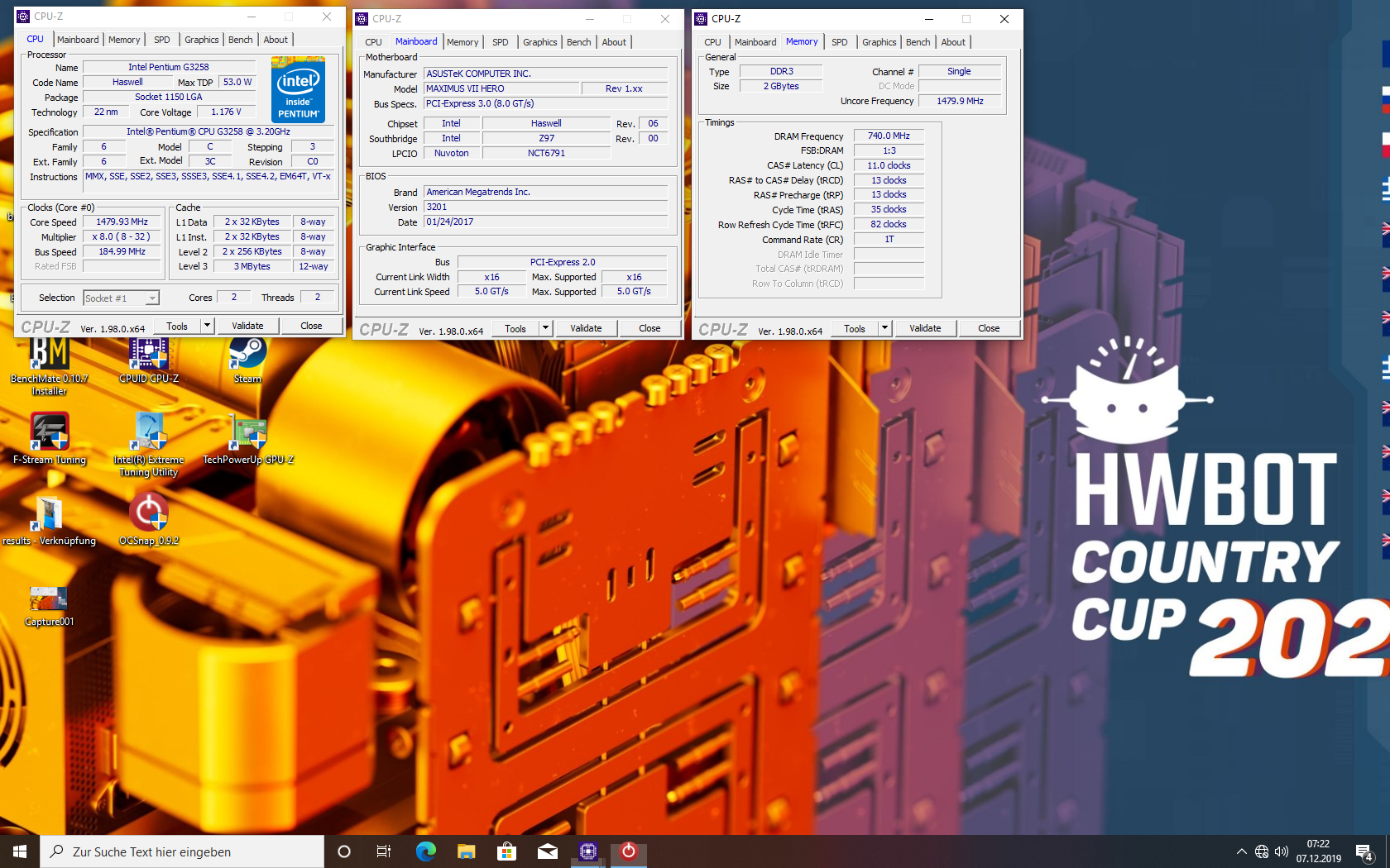Switch to CPU-Z taskbar button

588,851
